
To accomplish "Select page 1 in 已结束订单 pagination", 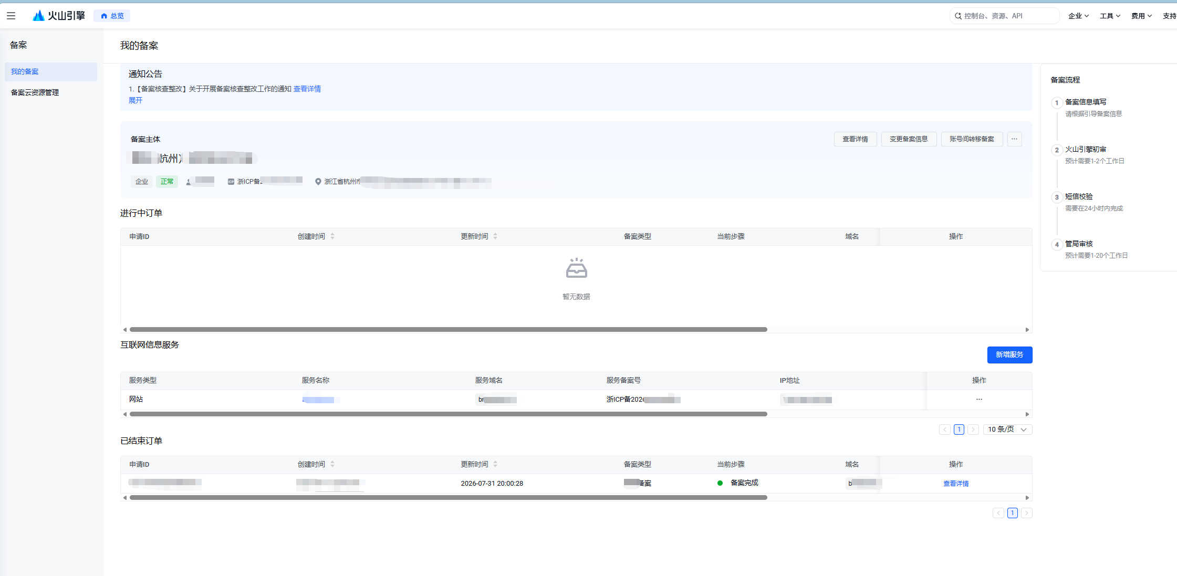I will (x=1013, y=513).
